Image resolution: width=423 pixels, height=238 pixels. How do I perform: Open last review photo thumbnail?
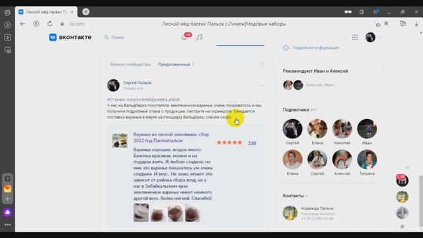[x=192, y=213]
